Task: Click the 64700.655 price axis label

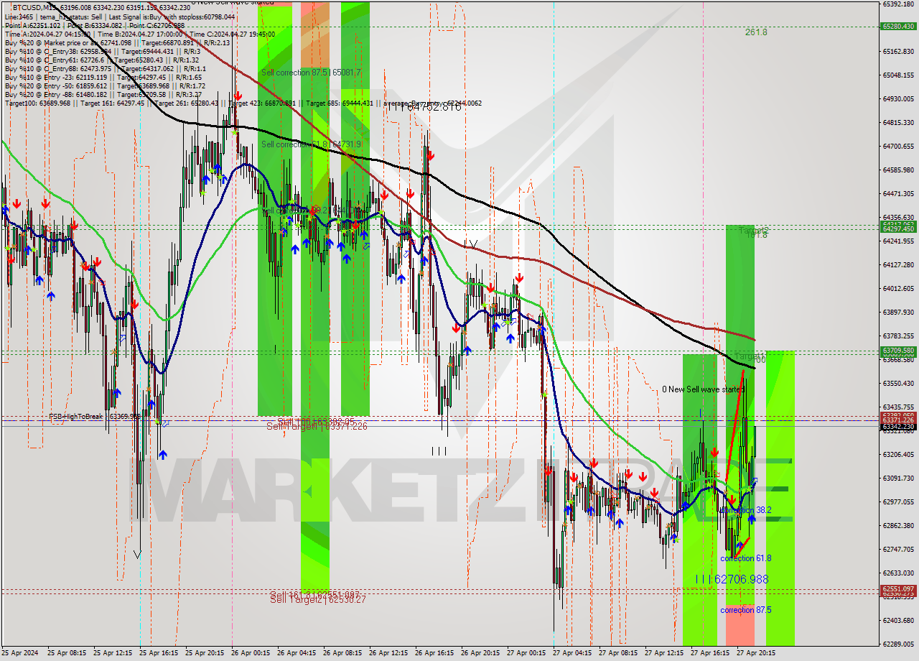Action: tap(897, 146)
